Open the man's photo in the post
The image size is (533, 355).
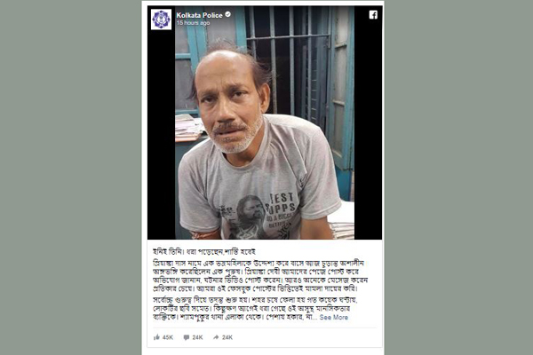(x=265, y=122)
